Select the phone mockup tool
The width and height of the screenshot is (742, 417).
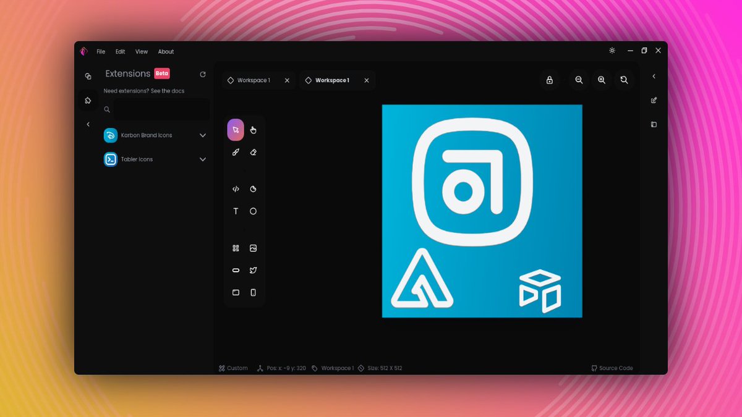(x=254, y=293)
